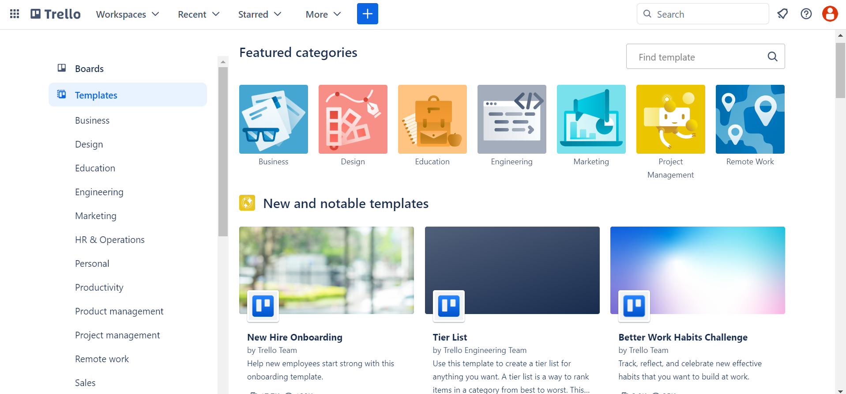Viewport: 846px width, 394px height.
Task: Click the Education label under featured categories
Action: tap(432, 162)
